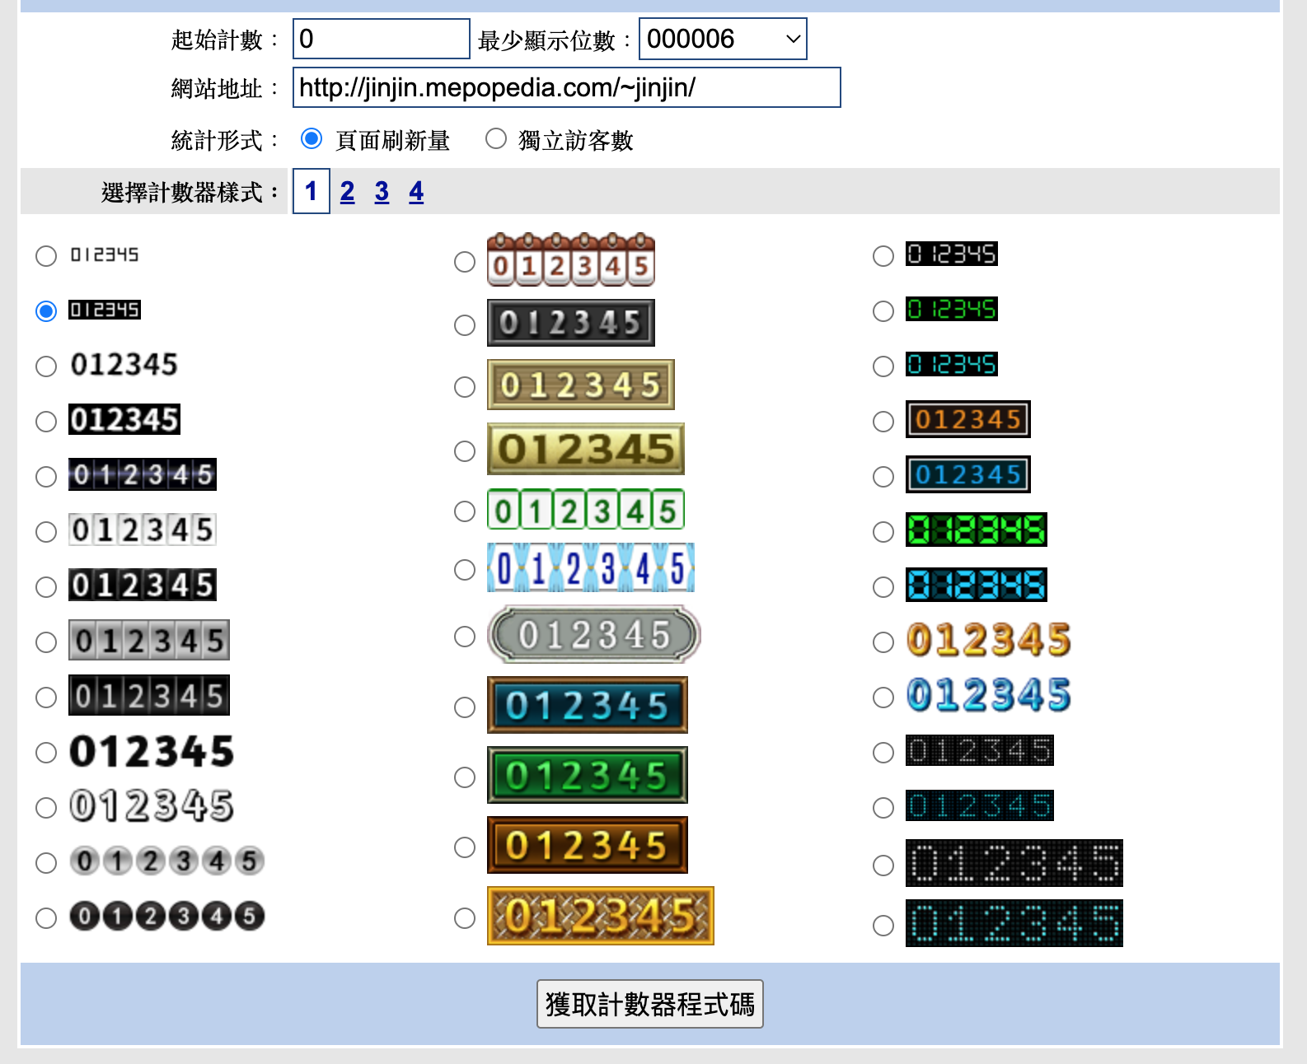Viewport: 1307px width, 1064px height.
Task: Click the gold lattice pattern counter image
Action: (x=600, y=916)
